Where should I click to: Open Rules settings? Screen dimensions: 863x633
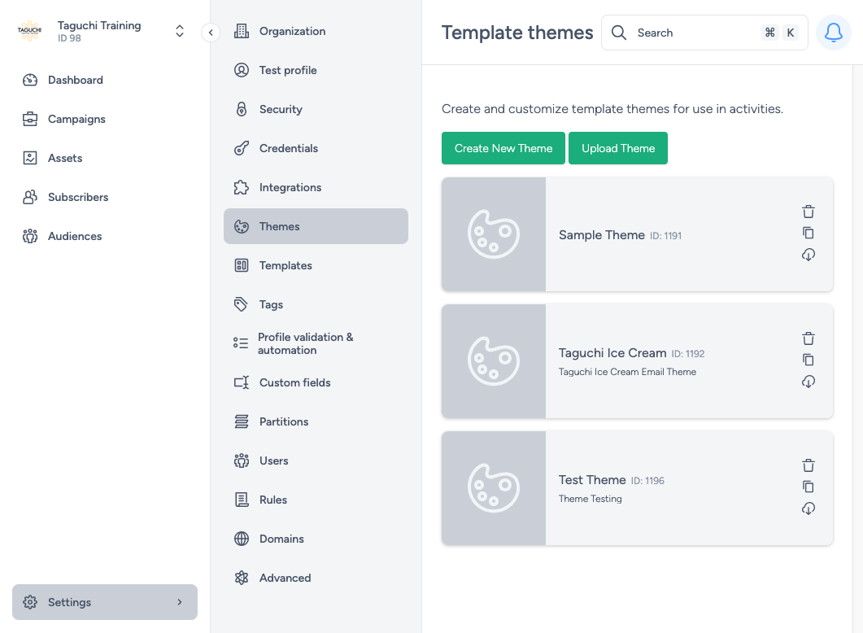[x=316, y=500]
